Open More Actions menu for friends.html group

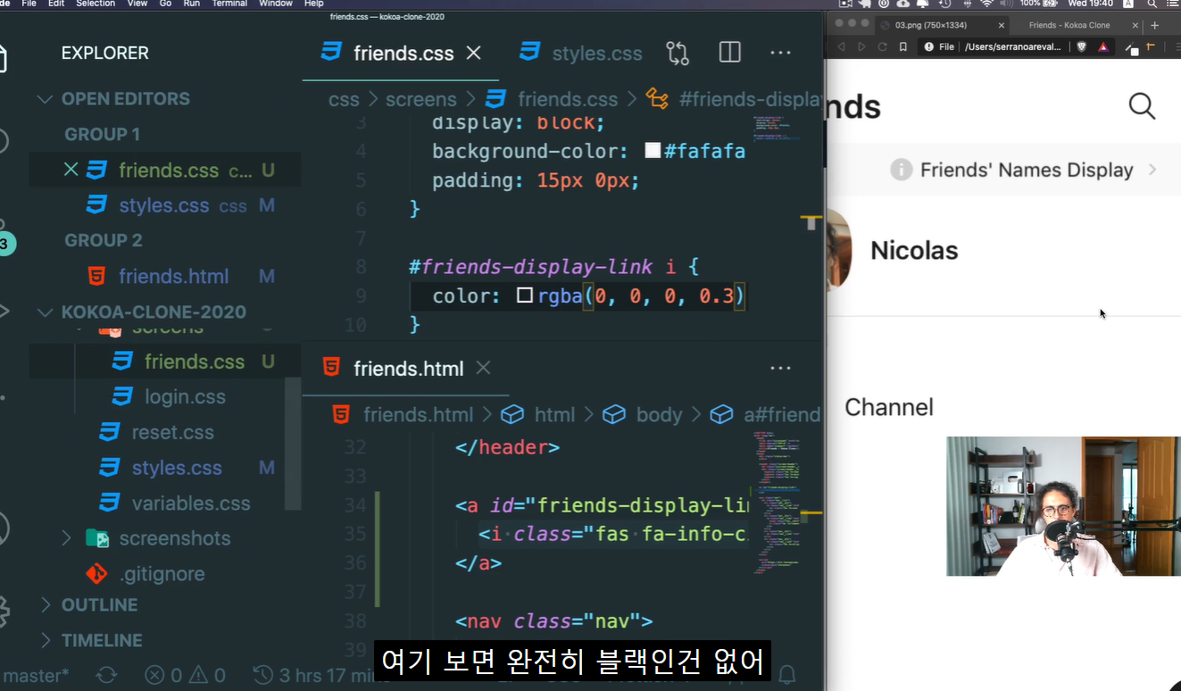(780, 368)
